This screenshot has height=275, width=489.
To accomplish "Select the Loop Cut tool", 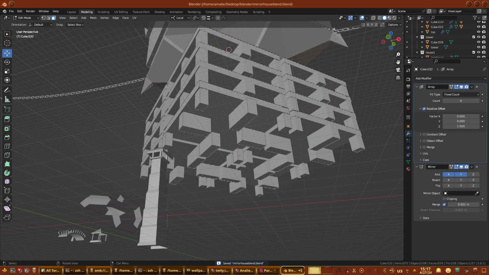I will coord(7,146).
